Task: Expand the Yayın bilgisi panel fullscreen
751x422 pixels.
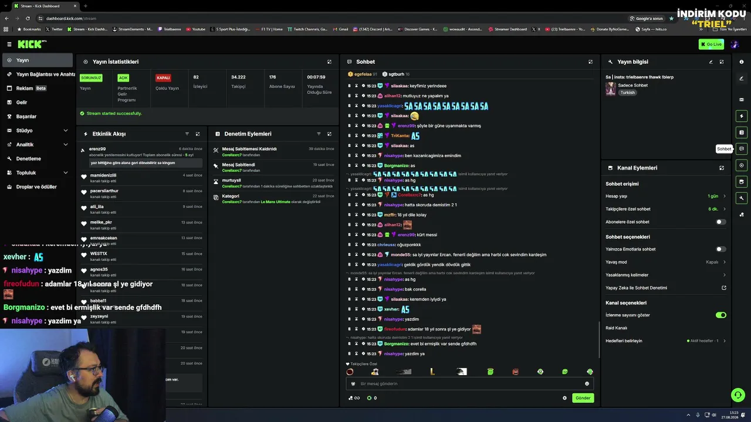Action: [722, 62]
